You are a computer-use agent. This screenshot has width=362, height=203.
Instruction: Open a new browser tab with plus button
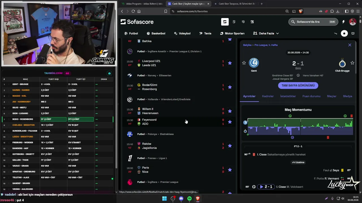(262, 4)
